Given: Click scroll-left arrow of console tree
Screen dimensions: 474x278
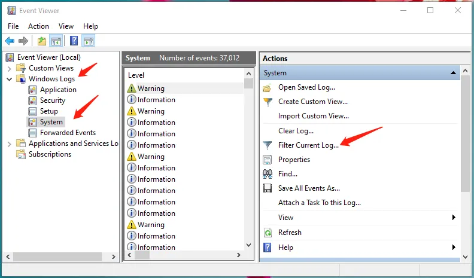Looking at the screenshot, I should [8, 257].
